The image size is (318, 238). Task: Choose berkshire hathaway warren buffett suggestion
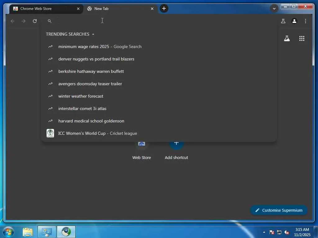pos(159,71)
